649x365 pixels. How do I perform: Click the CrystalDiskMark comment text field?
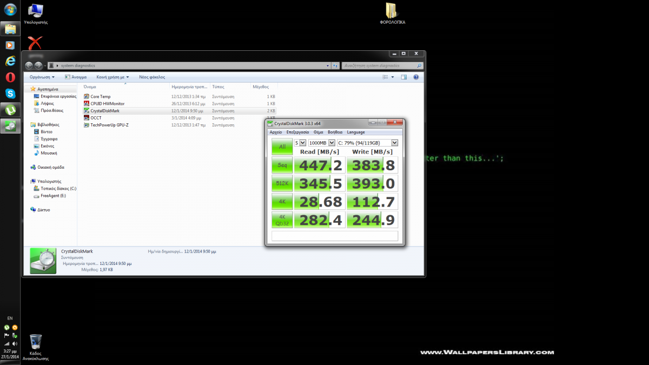(334, 236)
